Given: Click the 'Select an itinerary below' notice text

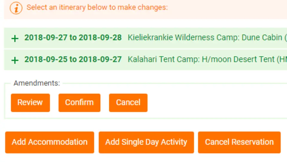Looking at the screenshot, I should coord(97,7).
